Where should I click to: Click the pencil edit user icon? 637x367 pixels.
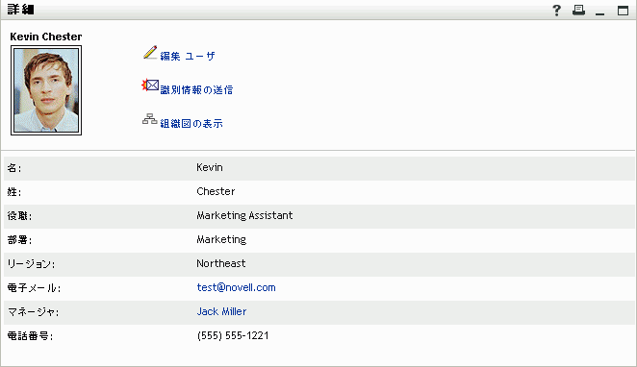(150, 53)
